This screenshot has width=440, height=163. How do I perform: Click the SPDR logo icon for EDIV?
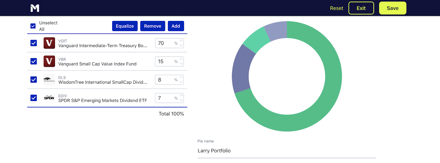point(49,98)
